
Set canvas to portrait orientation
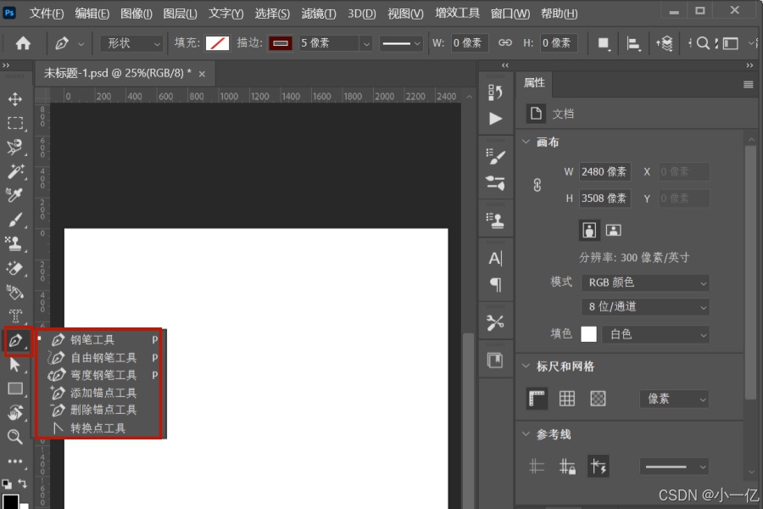(x=589, y=230)
